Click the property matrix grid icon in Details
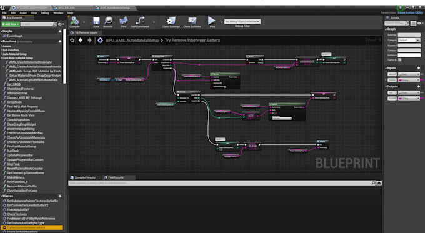Image resolution: width=425 pixels, height=233 pixels. tap(413, 24)
